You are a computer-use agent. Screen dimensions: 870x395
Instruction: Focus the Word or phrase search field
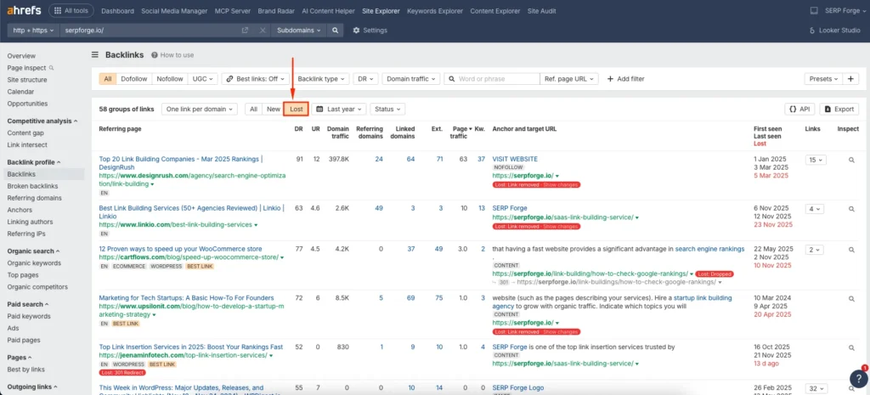tap(492, 79)
